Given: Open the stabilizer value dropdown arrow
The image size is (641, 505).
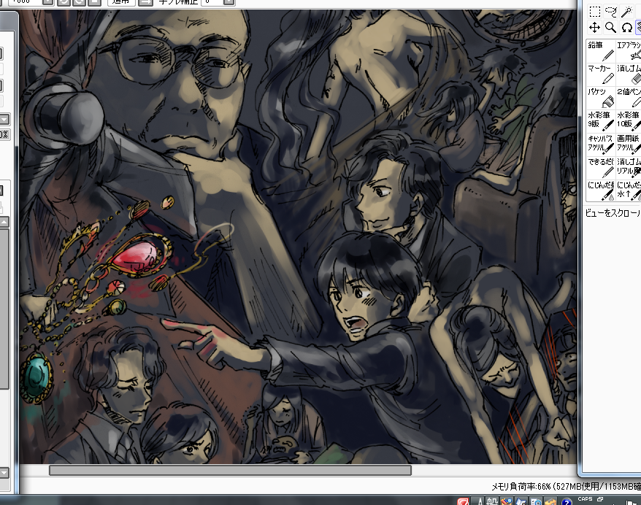Looking at the screenshot, I should pos(229,2).
